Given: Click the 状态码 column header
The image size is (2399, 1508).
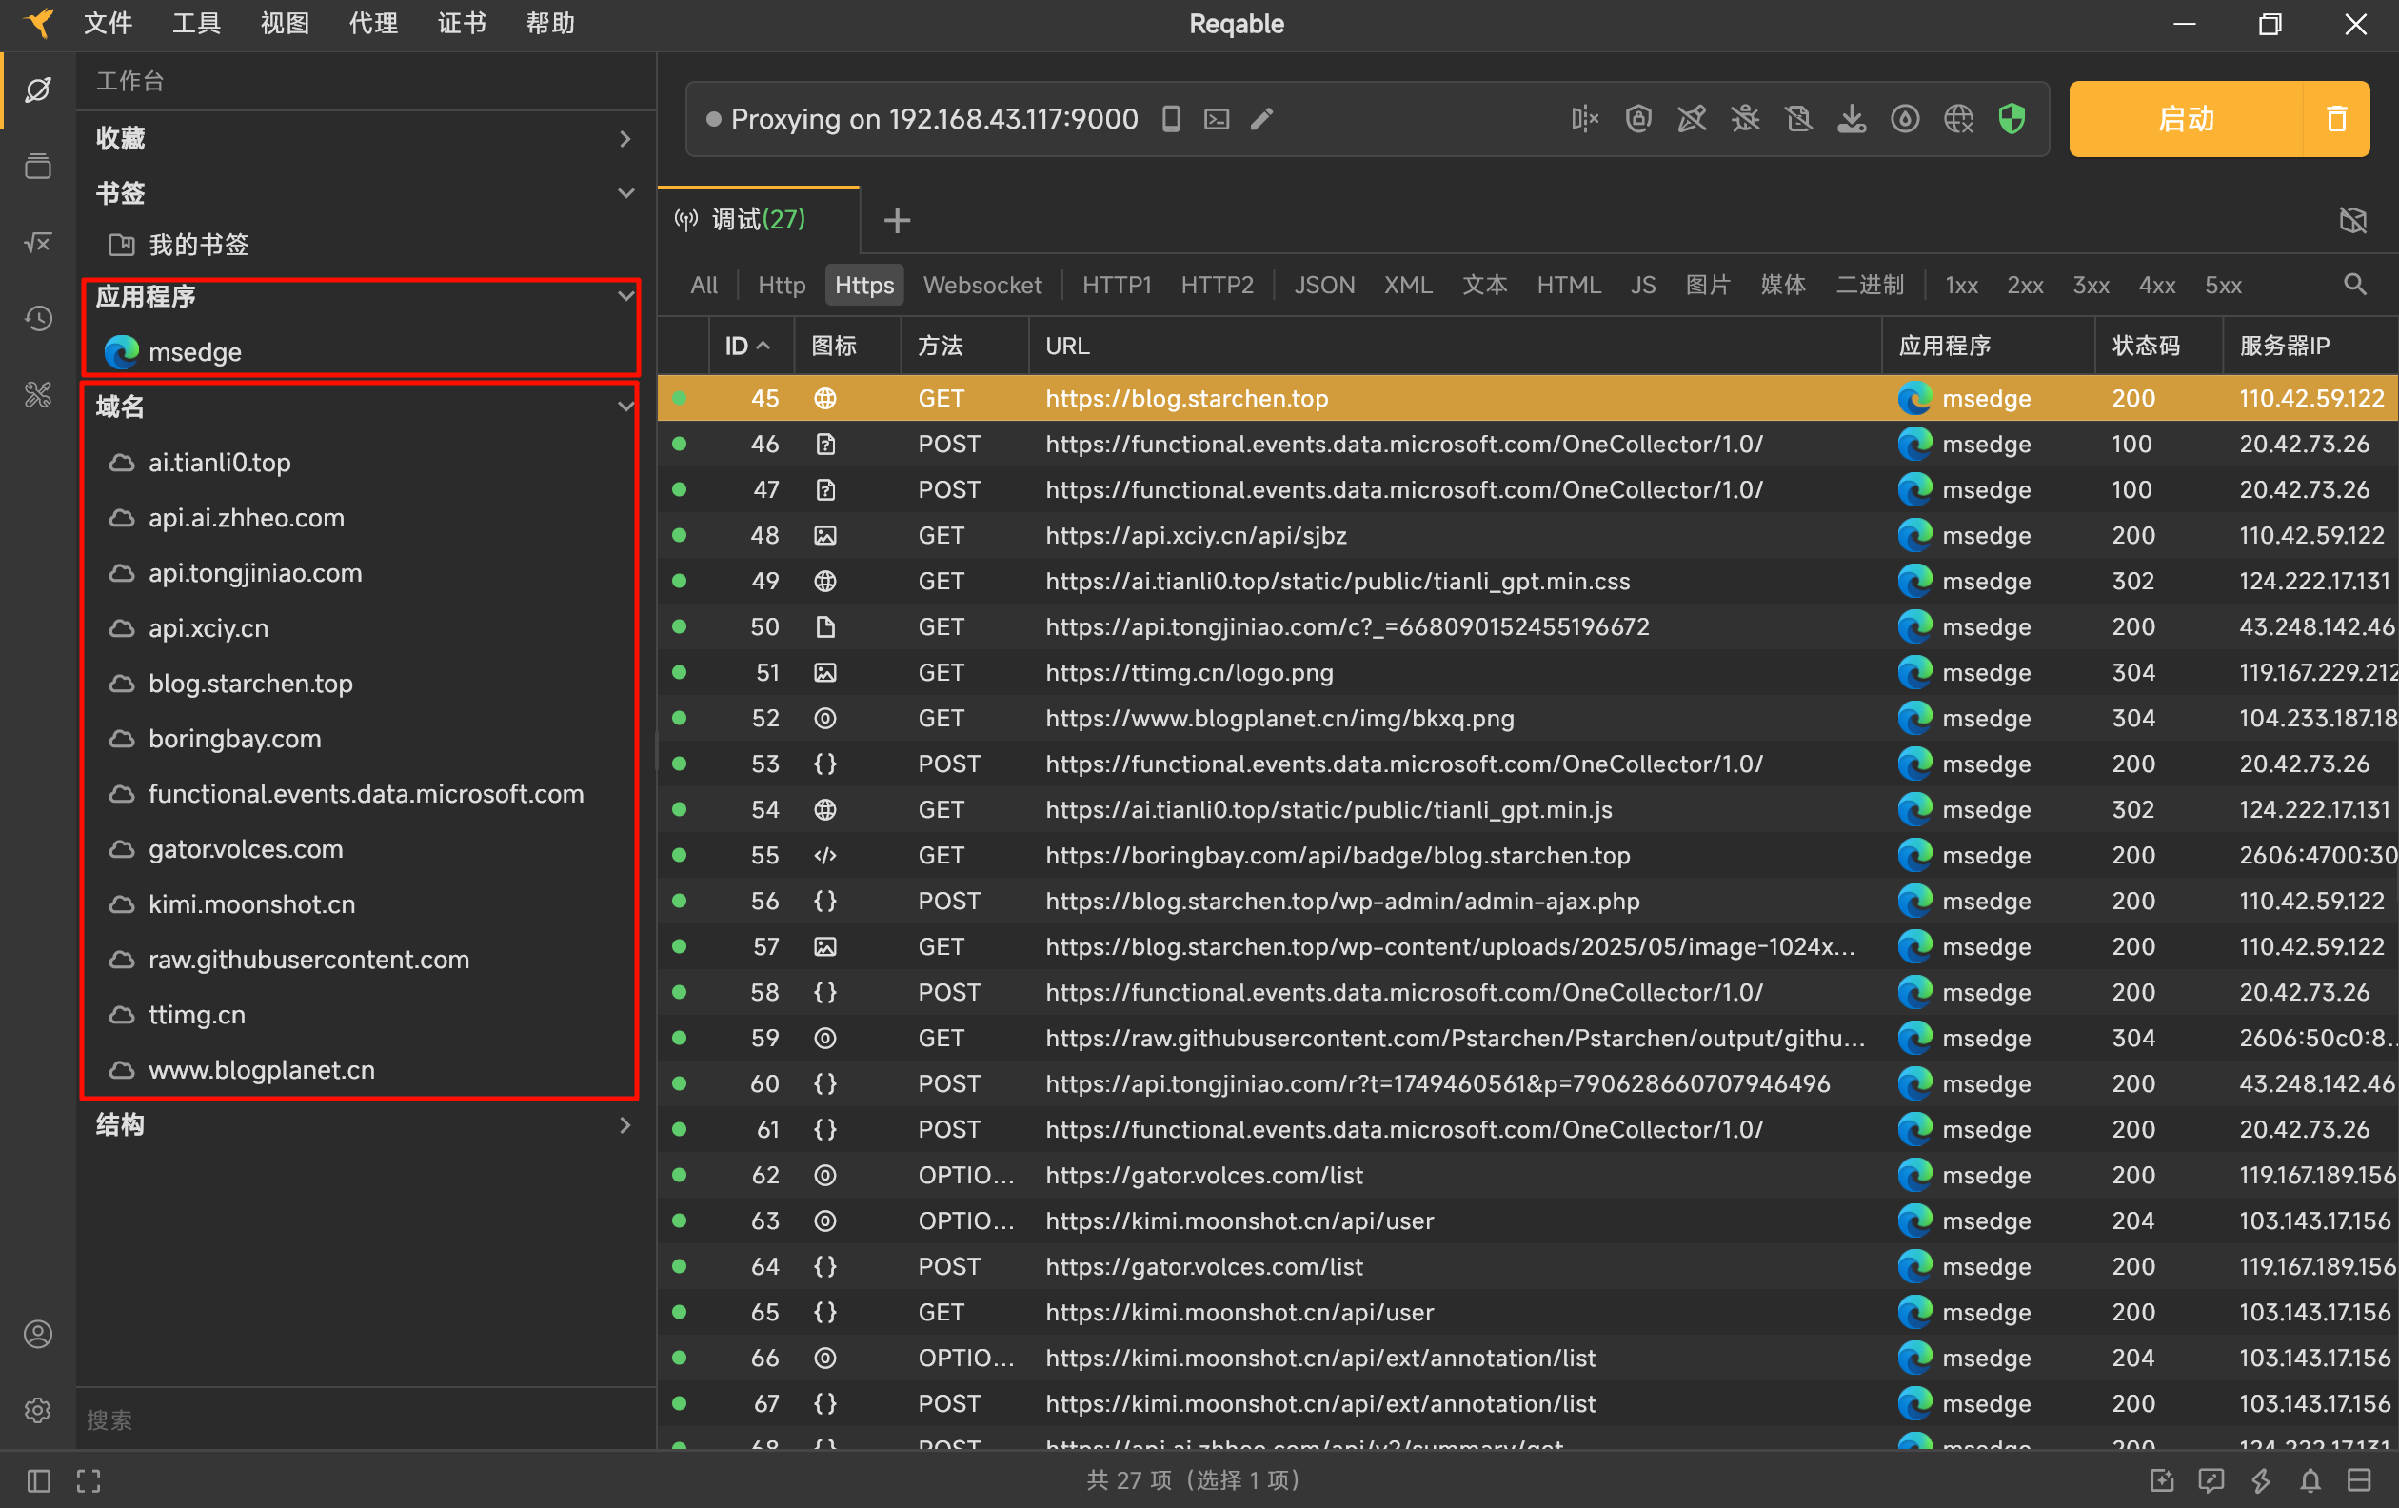Looking at the screenshot, I should pyautogui.click(x=2158, y=346).
